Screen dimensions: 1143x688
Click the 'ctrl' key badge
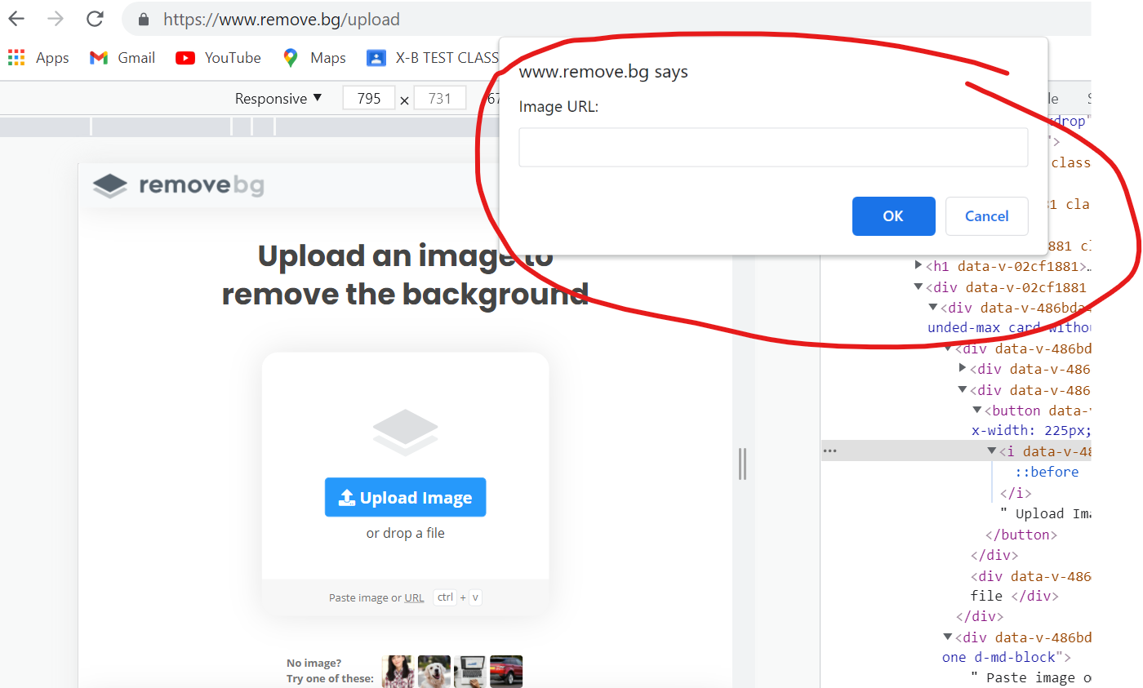click(444, 597)
